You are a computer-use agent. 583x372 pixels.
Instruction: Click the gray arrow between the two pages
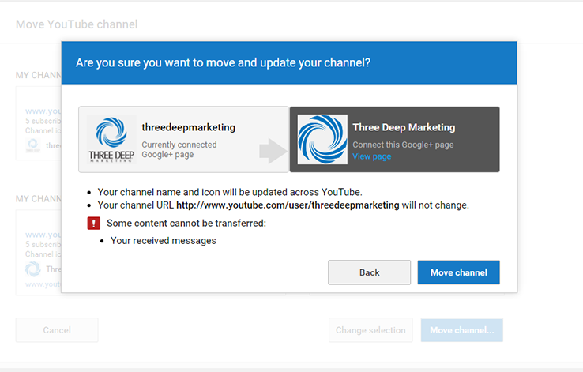(x=273, y=151)
